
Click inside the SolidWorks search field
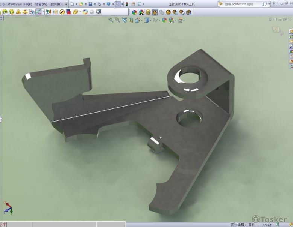(241, 4)
